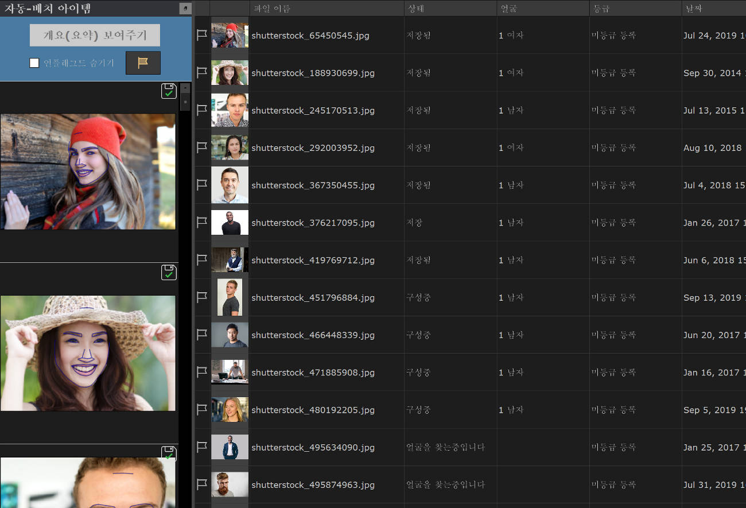Select thumbnail of shutterstock_367350455.jpg
The image size is (746, 508).
pyautogui.click(x=230, y=185)
